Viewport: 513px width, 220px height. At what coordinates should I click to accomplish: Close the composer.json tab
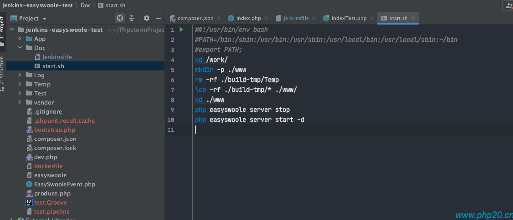(219, 18)
